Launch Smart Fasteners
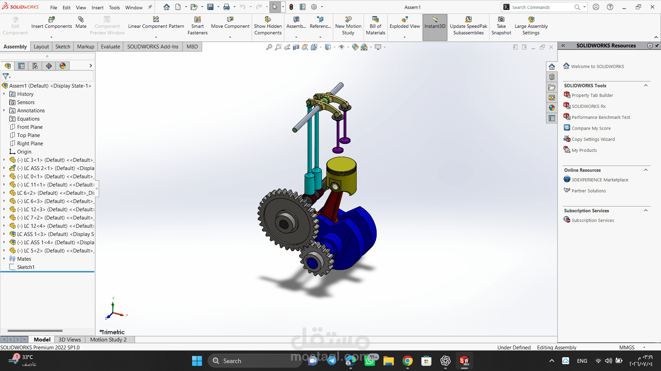The image size is (661, 371). (198, 25)
